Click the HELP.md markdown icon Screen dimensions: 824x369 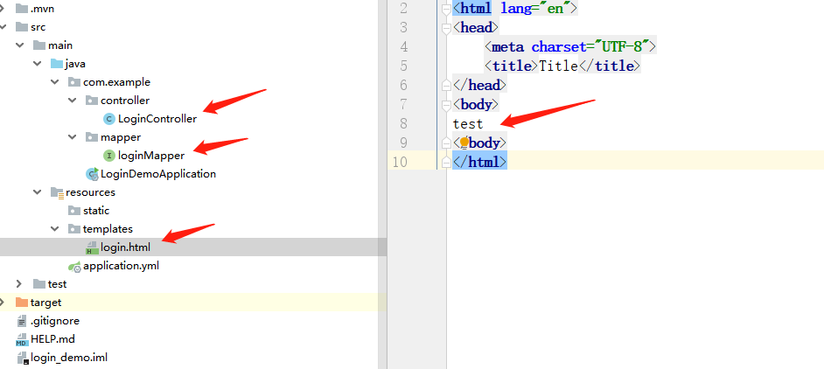point(22,339)
